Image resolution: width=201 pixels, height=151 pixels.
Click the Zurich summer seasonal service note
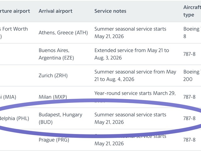(x=135, y=75)
